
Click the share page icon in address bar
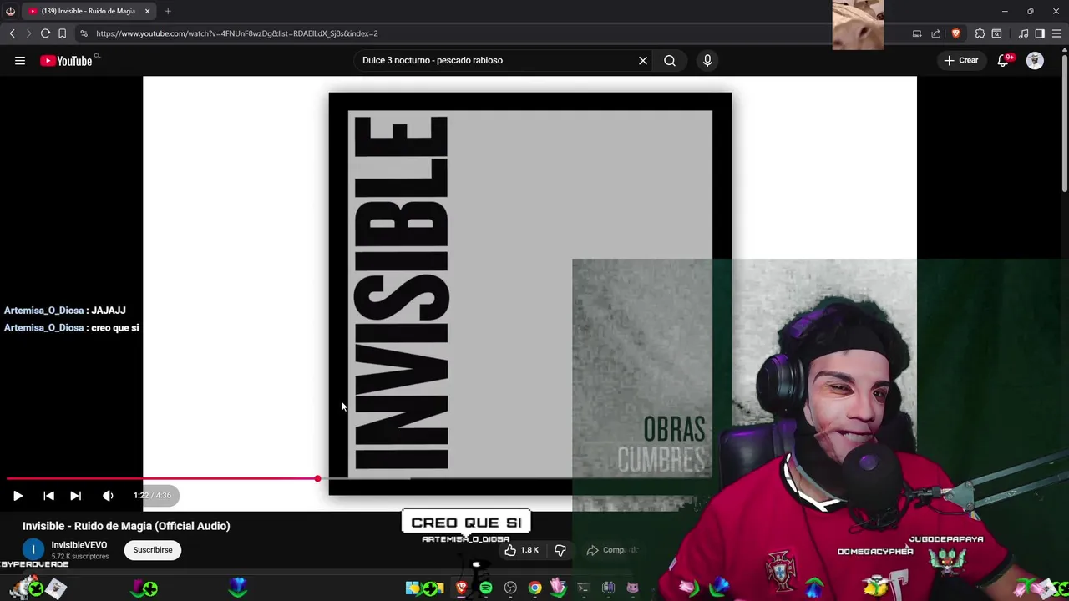click(x=935, y=33)
